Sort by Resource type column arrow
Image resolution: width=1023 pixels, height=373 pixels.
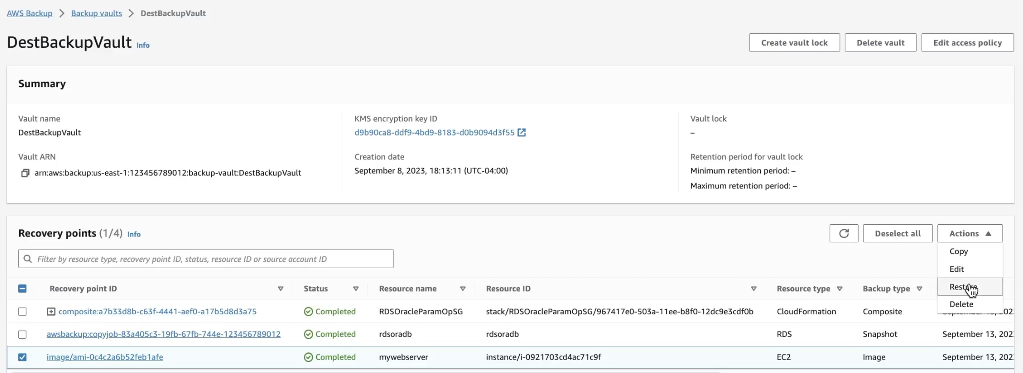tap(839, 289)
